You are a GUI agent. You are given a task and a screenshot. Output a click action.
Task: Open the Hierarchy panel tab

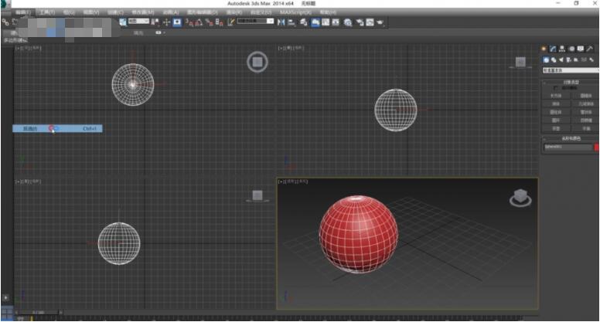[x=561, y=49]
